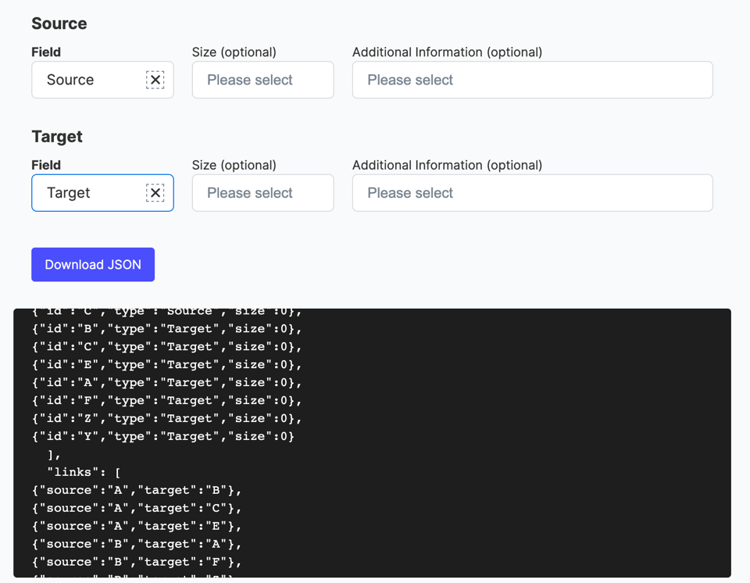Open the Size dropdown under Source
750x583 pixels.
pos(262,80)
